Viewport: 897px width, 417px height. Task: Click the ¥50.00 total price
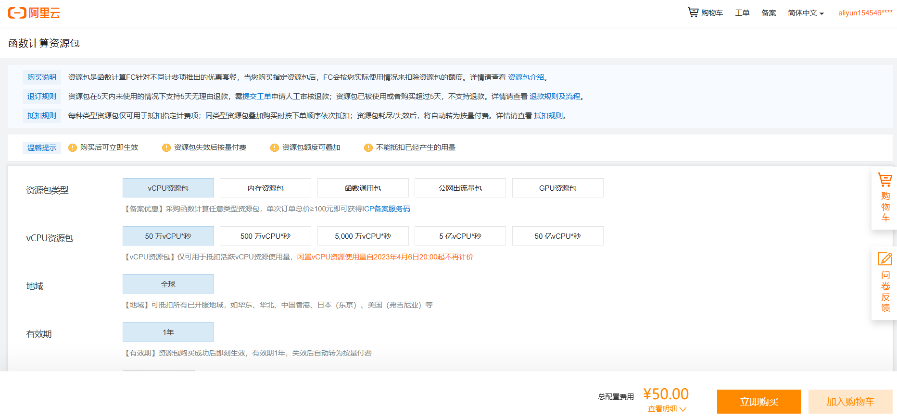click(666, 394)
